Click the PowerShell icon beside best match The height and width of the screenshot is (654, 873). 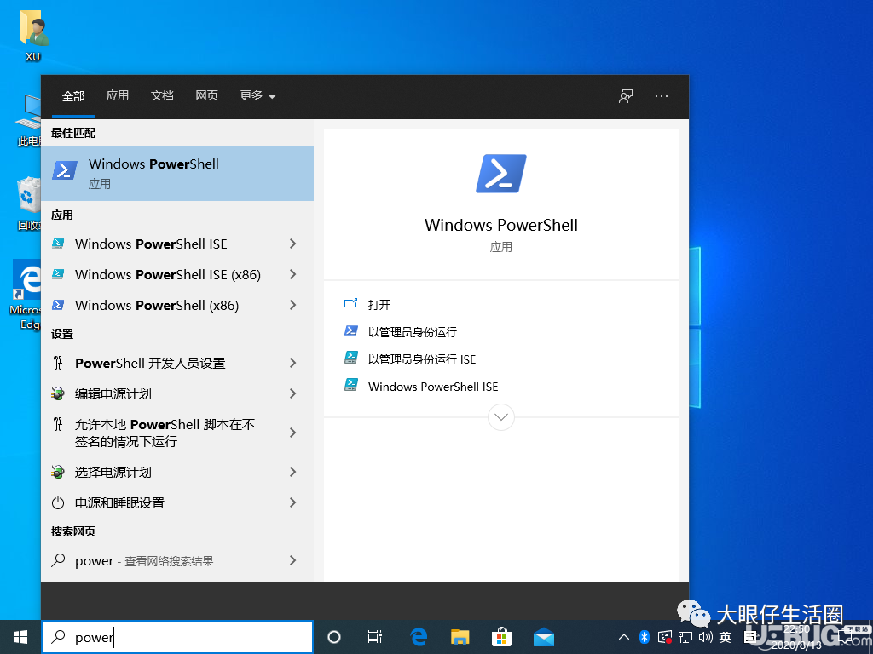pos(65,170)
